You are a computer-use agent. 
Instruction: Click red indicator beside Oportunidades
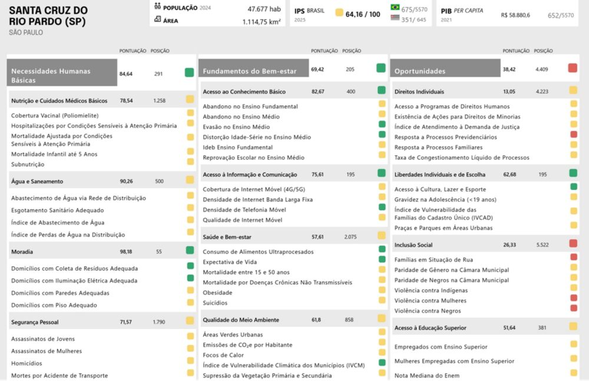click(x=573, y=68)
